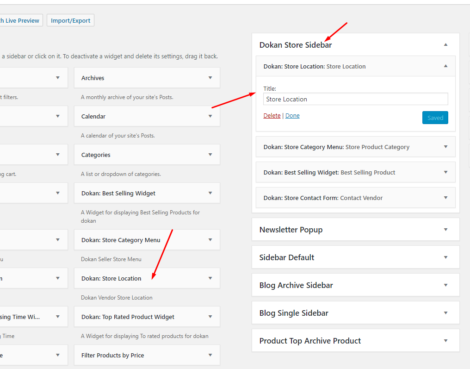
Task: Expand Product Top Archive Product arrow
Action: point(446,341)
